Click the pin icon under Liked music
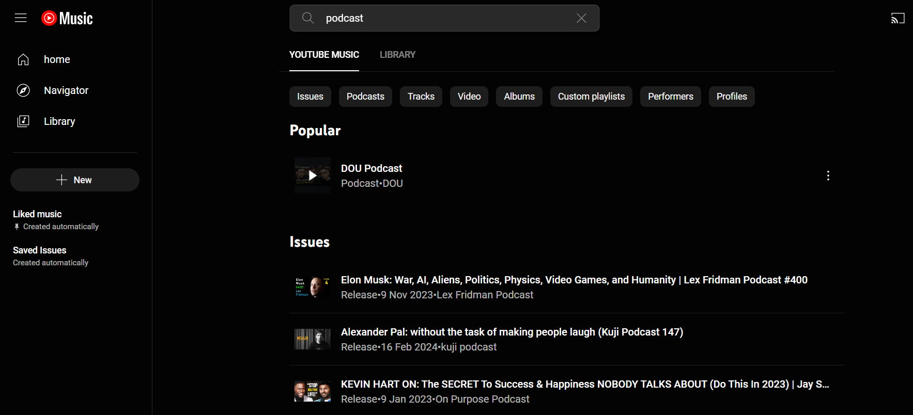Viewport: 913px width, 415px height. 17,227
